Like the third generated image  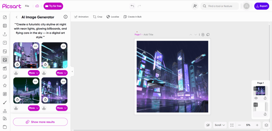coord(18,100)
